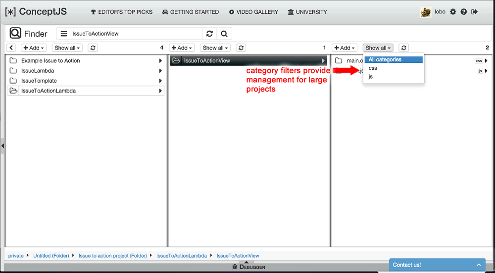Expand IssueToActionLambda arrow
Viewport: 495px width, 273px height.
pos(161,91)
